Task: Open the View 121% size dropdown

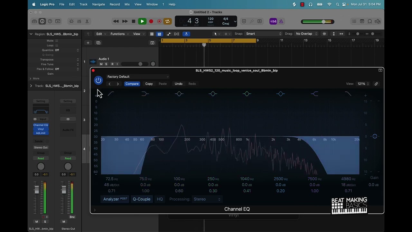Action: [363, 84]
